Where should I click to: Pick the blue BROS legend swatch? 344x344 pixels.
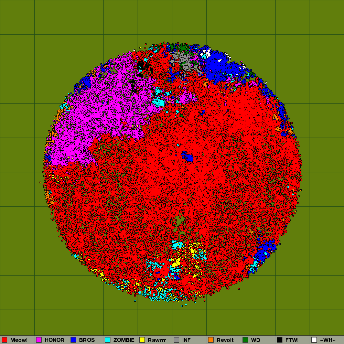tap(73, 340)
